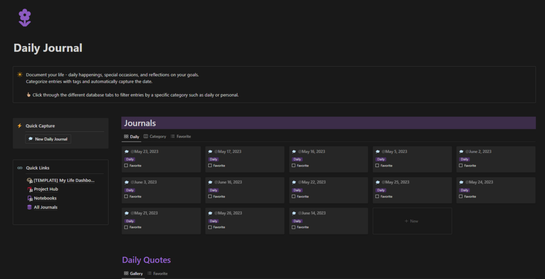Viewport: 545px width, 279px height.
Task: Open the Project Hub quick link
Action: pyautogui.click(x=46, y=189)
